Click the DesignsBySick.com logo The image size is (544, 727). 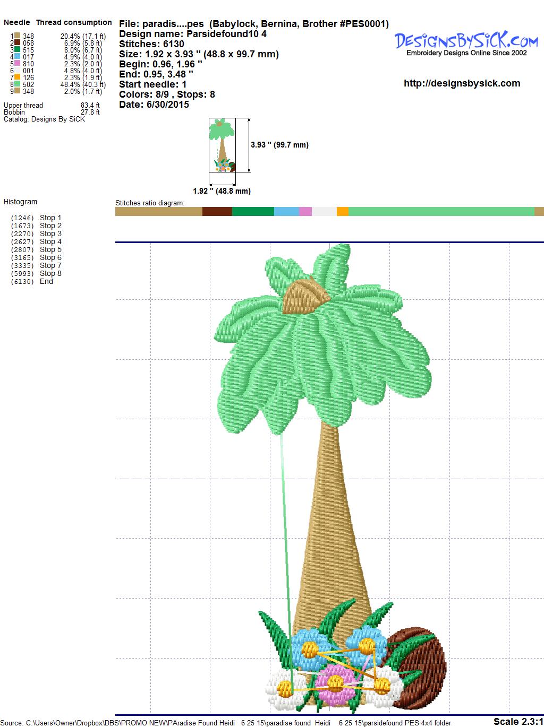(x=466, y=43)
